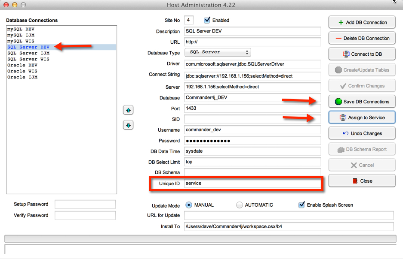
Task: Select SQL Server IJM connection
Action: tap(28, 53)
